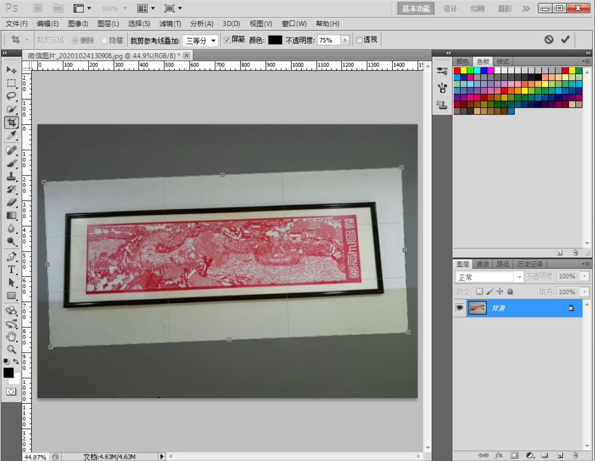595x461 pixels.
Task: Create a new layer in Layers panel
Action: point(560,455)
